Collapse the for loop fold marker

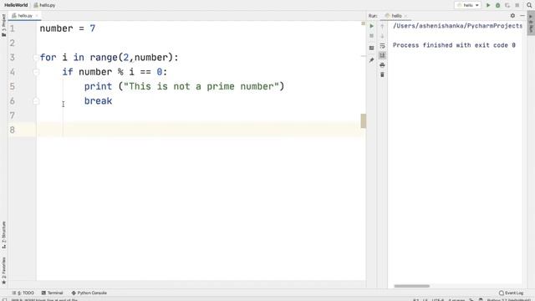pyautogui.click(x=36, y=58)
